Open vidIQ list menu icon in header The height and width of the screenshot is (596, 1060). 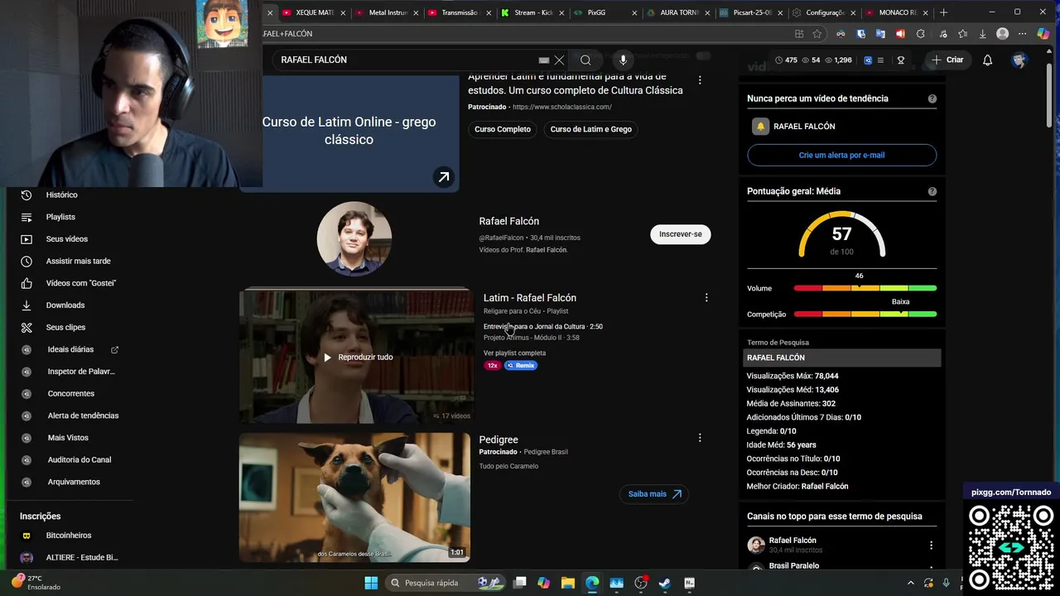tap(880, 60)
